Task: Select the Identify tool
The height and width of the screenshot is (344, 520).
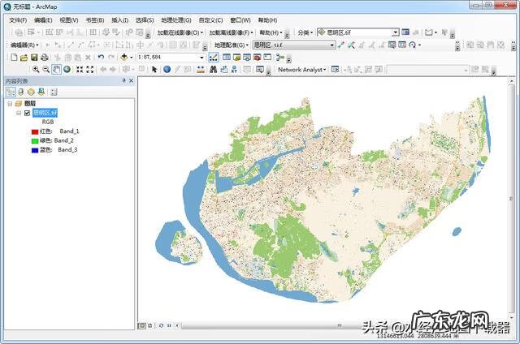Action: (x=167, y=70)
